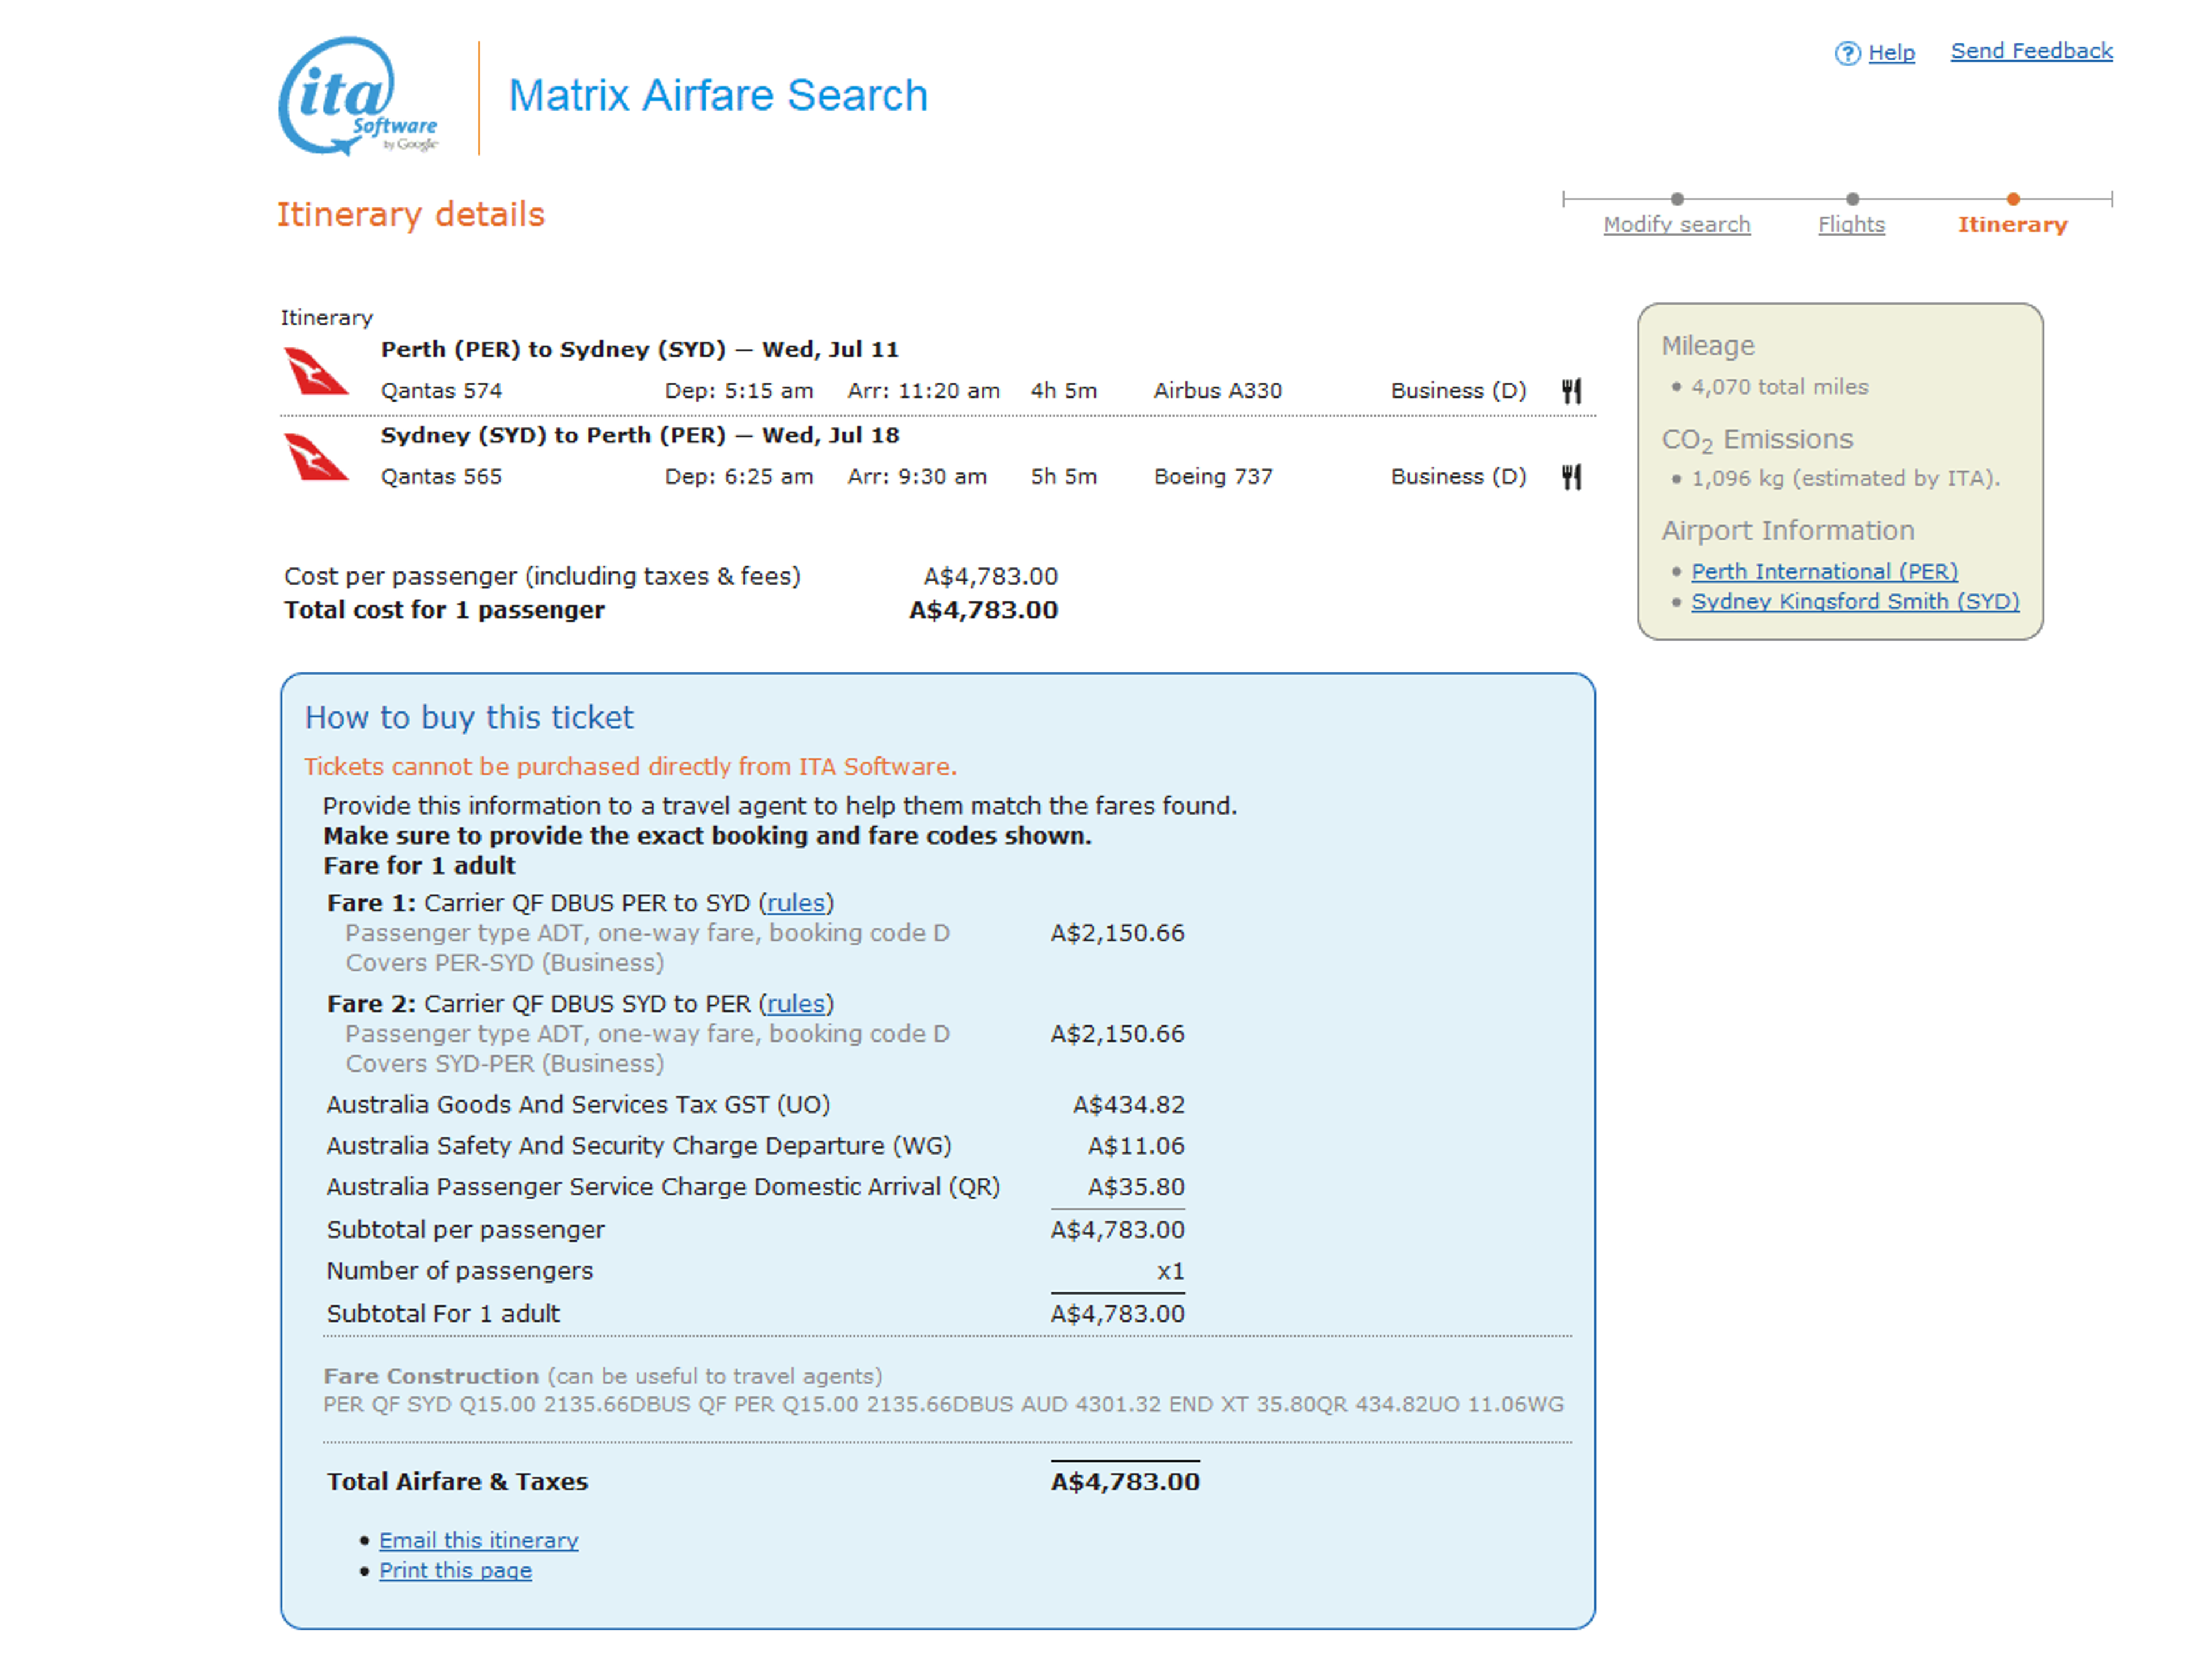
Task: Return to the Flights step
Action: coord(1851,225)
